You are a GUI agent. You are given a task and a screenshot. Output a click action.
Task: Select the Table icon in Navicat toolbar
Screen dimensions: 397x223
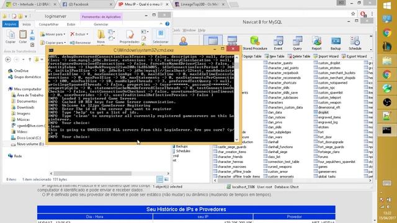(213, 41)
